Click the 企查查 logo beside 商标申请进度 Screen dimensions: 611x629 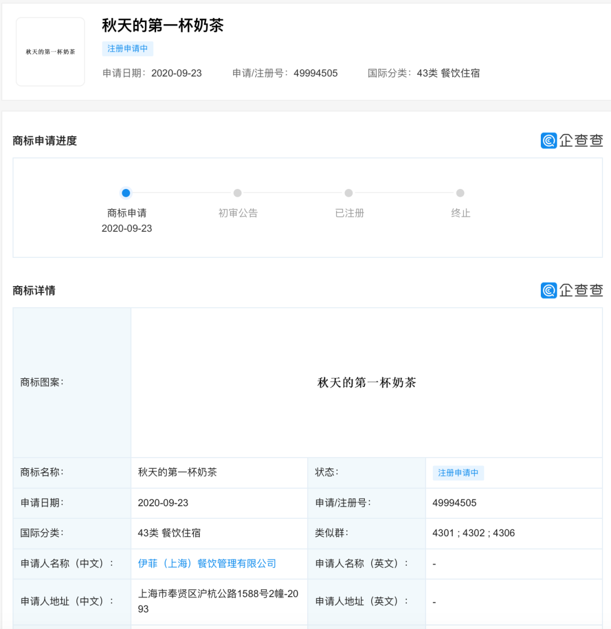571,140
